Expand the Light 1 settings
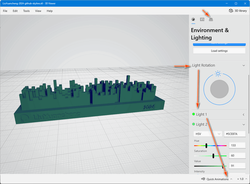This screenshot has width=250, height=184. coord(243,115)
